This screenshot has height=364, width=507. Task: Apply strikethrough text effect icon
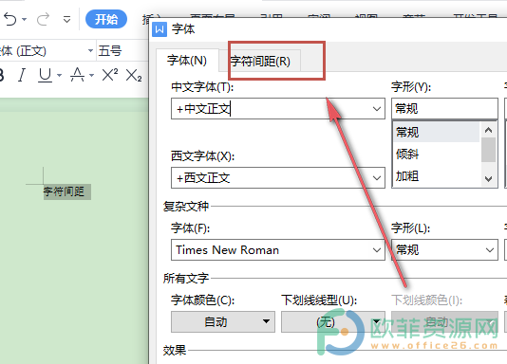pyautogui.click(x=77, y=75)
